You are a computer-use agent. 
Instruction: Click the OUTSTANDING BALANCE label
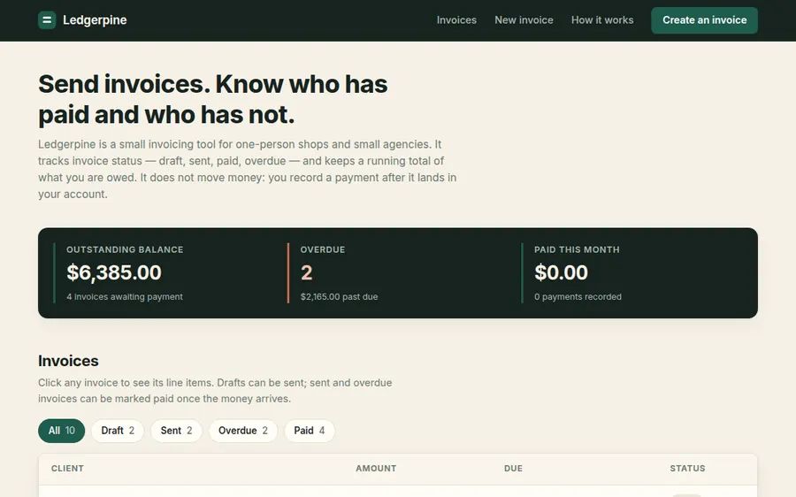[125, 249]
